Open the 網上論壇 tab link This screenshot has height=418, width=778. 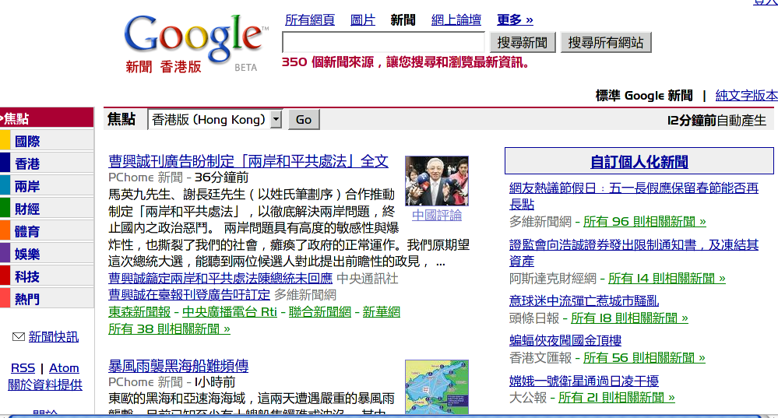tap(456, 19)
